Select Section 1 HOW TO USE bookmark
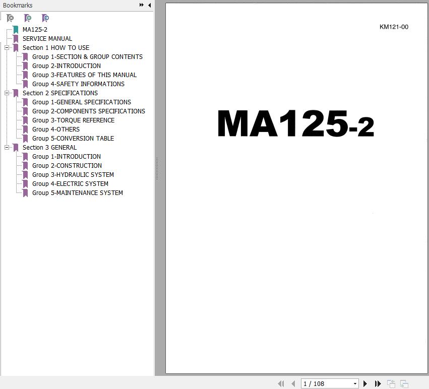 (x=56, y=47)
